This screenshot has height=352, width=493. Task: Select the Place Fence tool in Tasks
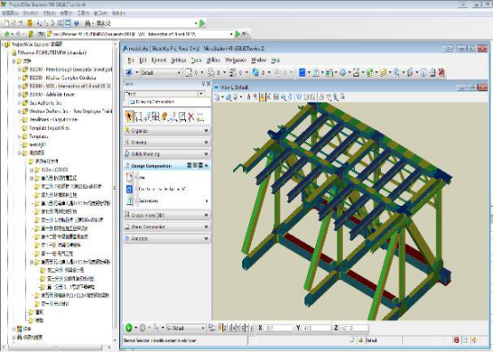pos(138,117)
